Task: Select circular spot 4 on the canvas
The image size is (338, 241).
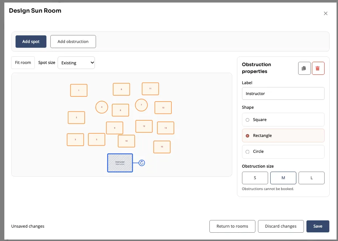Action: click(102, 107)
